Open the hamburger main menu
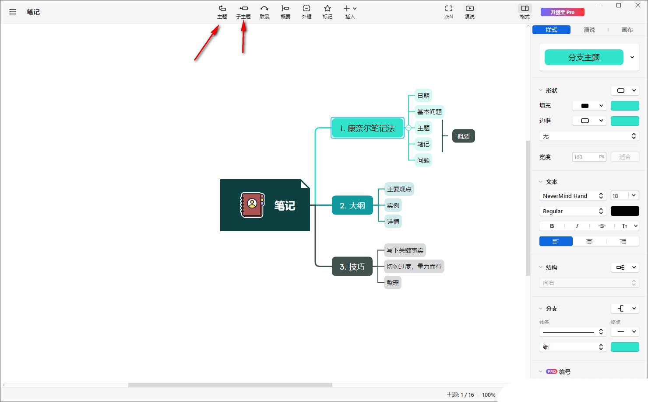This screenshot has height=402, width=648. 13,12
